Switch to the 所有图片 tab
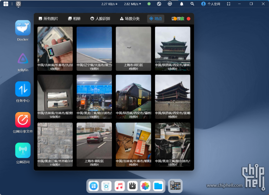 pyautogui.click(x=48, y=19)
